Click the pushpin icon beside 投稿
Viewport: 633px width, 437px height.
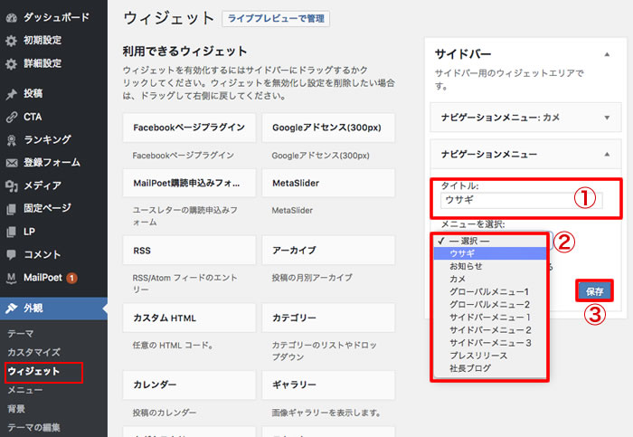coord(11,93)
